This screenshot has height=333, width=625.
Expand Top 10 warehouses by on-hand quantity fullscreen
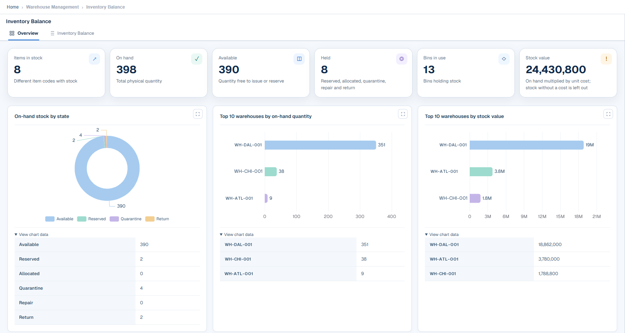pos(403,114)
